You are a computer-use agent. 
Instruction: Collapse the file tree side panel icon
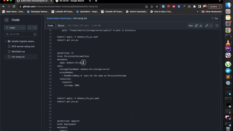(7, 20)
